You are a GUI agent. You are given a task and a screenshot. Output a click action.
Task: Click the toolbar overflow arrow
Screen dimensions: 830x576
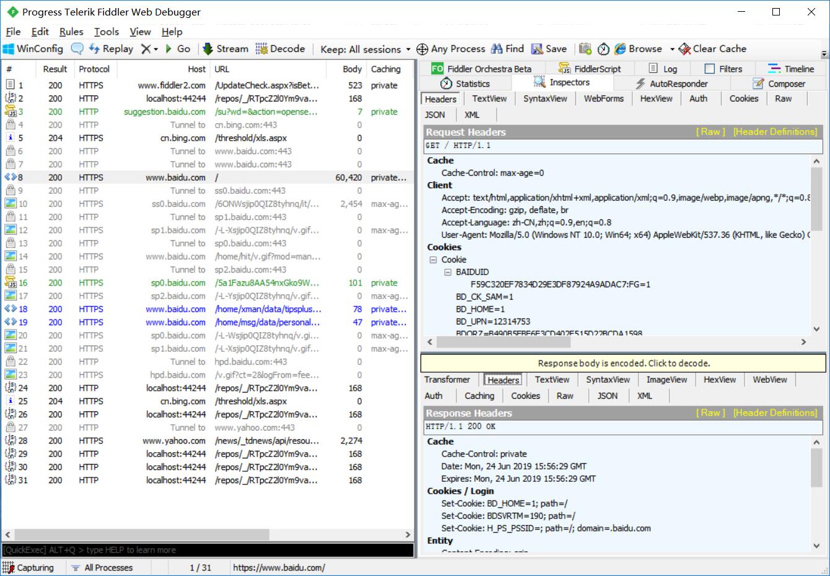(x=824, y=55)
